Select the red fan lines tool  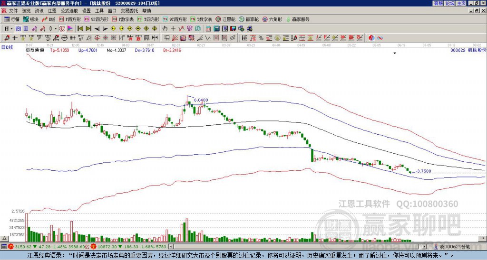tap(175, 38)
